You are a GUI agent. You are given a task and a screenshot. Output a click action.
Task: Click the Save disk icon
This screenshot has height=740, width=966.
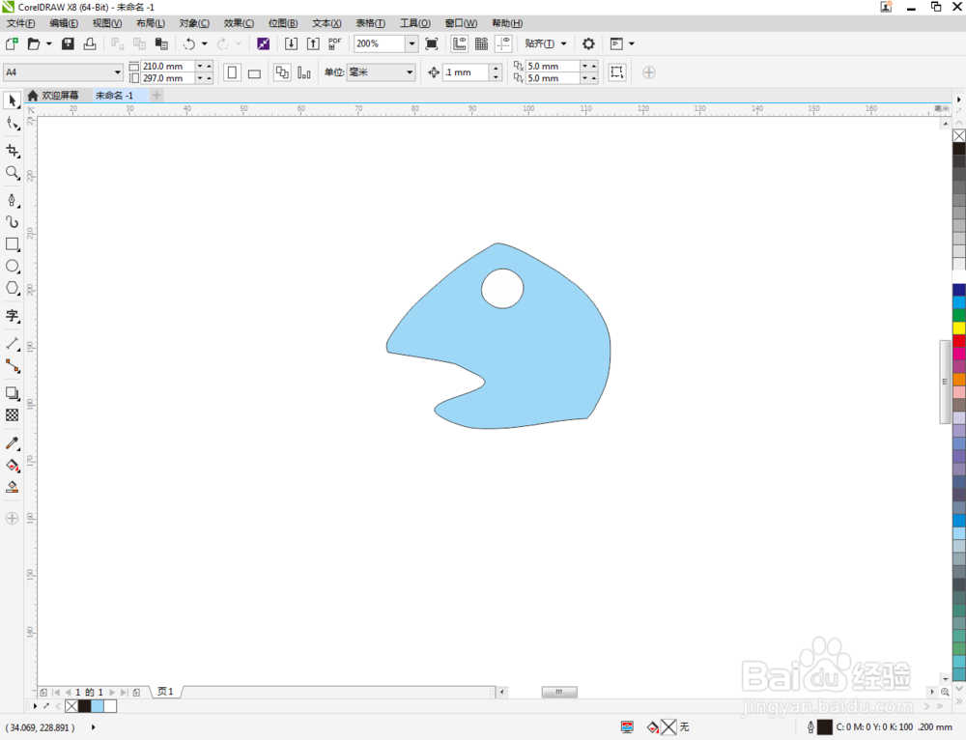[68, 43]
